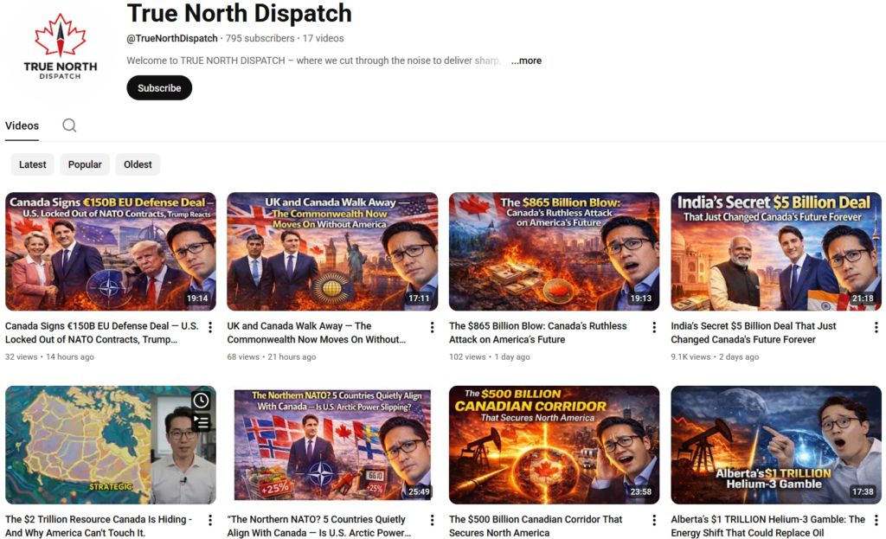The image size is (886, 539).
Task: Select the Oldest filter chip
Action: (138, 164)
